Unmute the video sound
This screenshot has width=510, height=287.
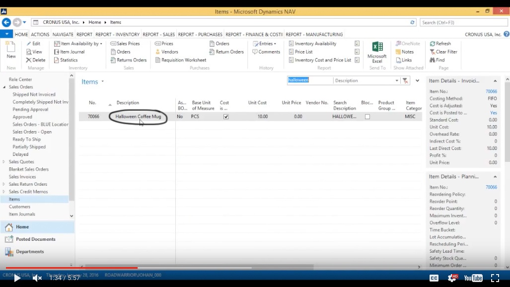coord(37,278)
